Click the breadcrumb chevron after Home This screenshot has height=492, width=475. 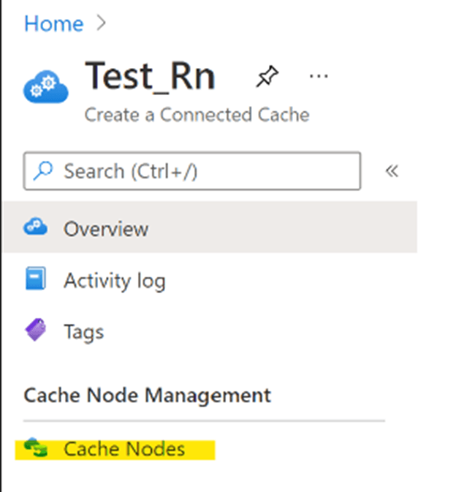[101, 23]
